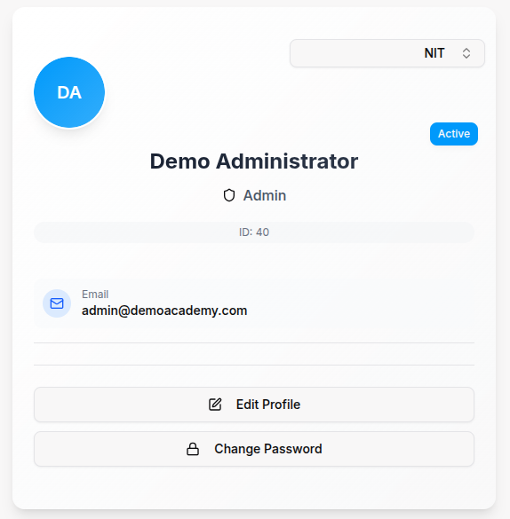Click the up-down chevron icon next to NIT
510x519 pixels.
[x=466, y=53]
